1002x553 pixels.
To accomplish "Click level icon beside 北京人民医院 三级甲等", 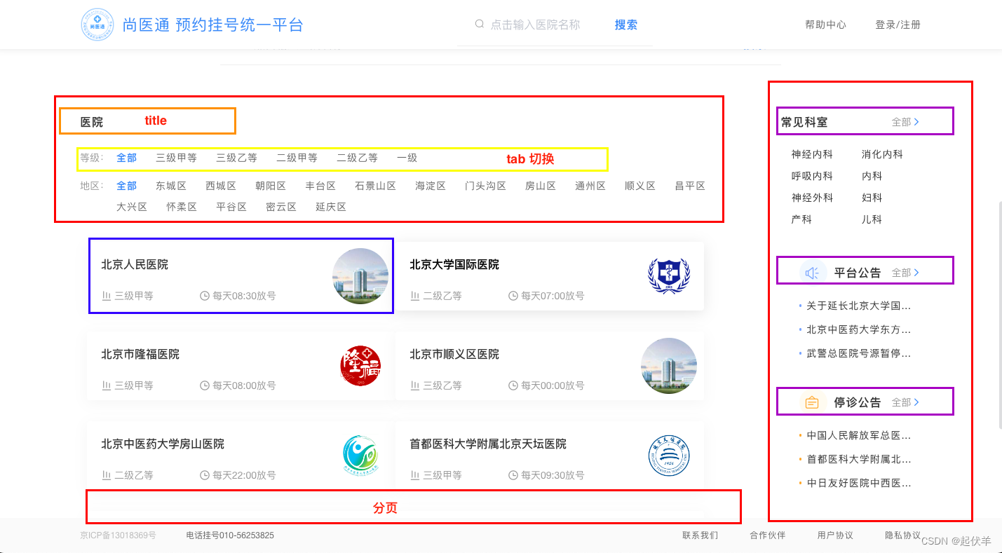I will coord(107,296).
